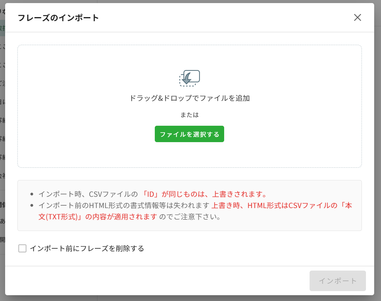381x301 pixels.
Task: Click the または text above file button
Action: tap(190, 115)
